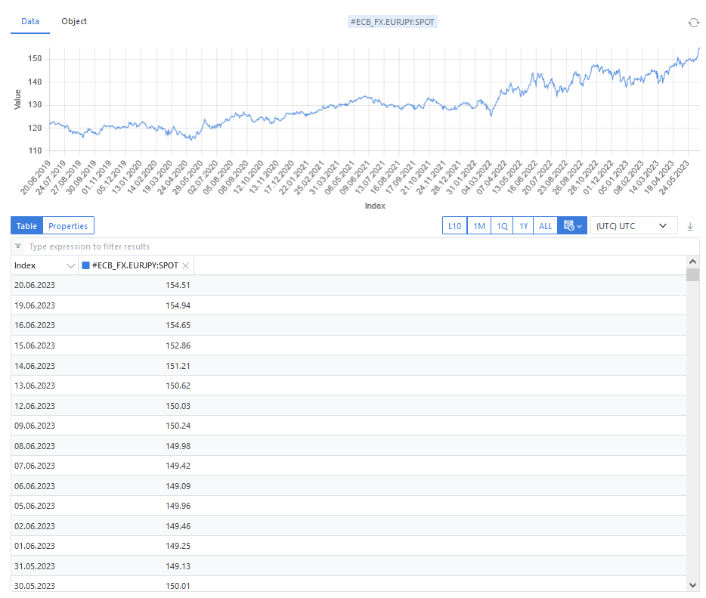Open the calendar date range picker
Viewport: 706px width, 598px height.
pyautogui.click(x=571, y=226)
